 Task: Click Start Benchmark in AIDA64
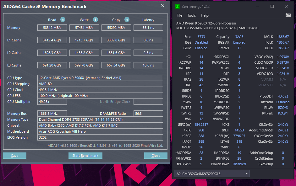pyautogui.click(x=85, y=156)
